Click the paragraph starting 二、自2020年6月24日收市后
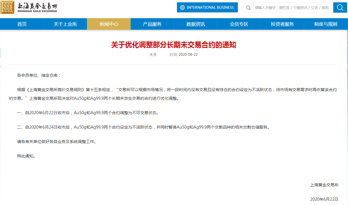This screenshot has width=348, height=205. point(143,127)
